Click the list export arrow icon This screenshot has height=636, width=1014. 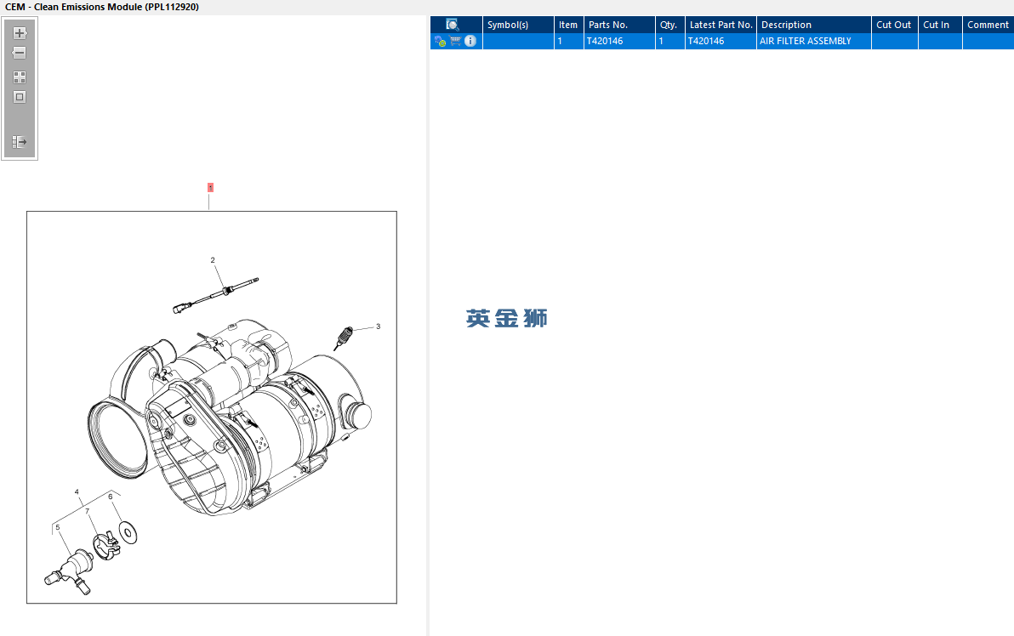20,141
